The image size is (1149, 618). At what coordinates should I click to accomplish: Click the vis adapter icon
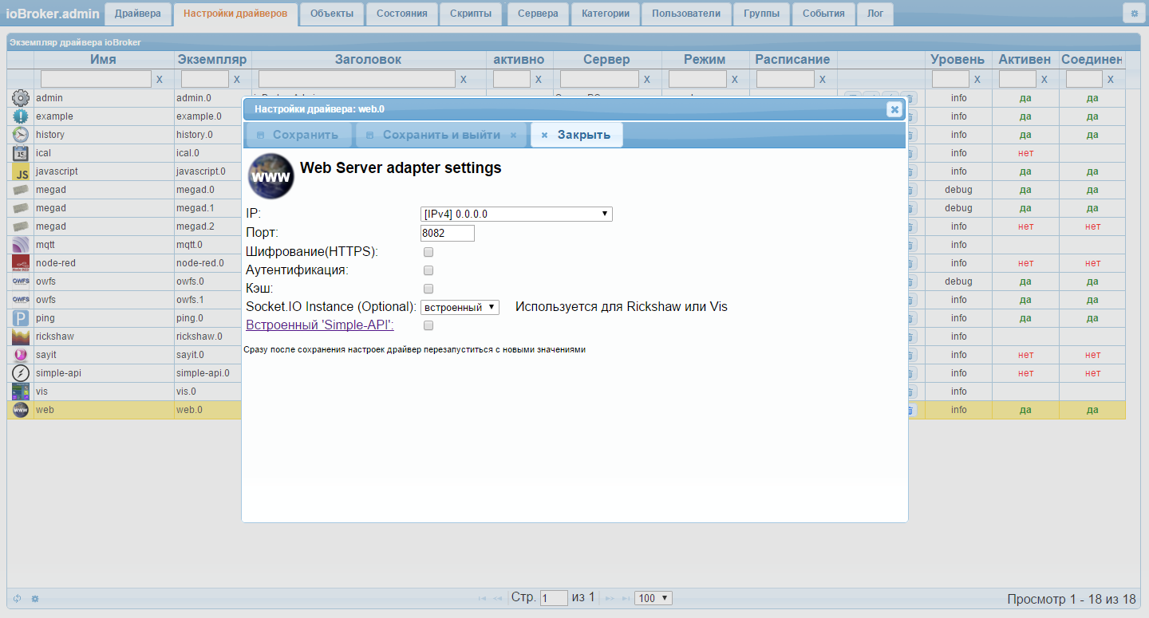tap(21, 392)
